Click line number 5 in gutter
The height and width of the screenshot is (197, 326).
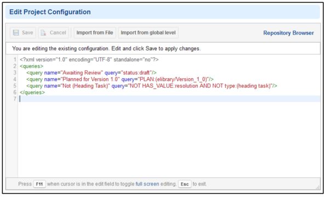(x=15, y=86)
